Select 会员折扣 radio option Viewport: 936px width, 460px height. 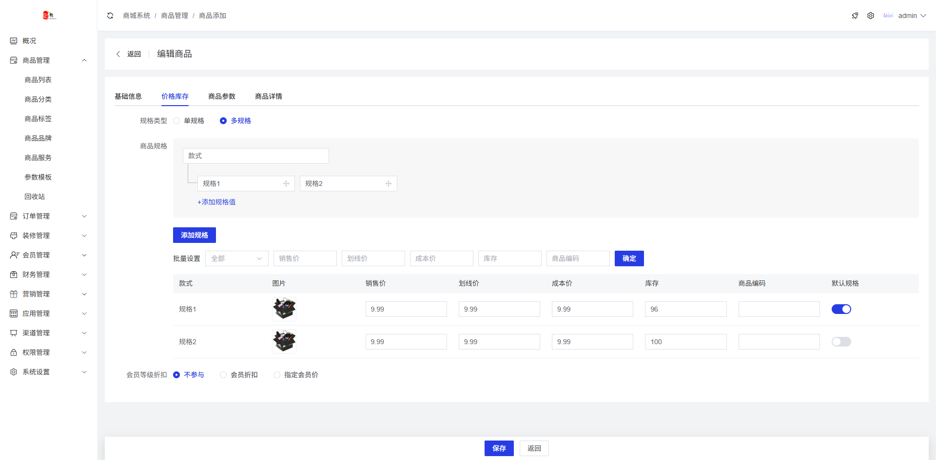(x=239, y=375)
